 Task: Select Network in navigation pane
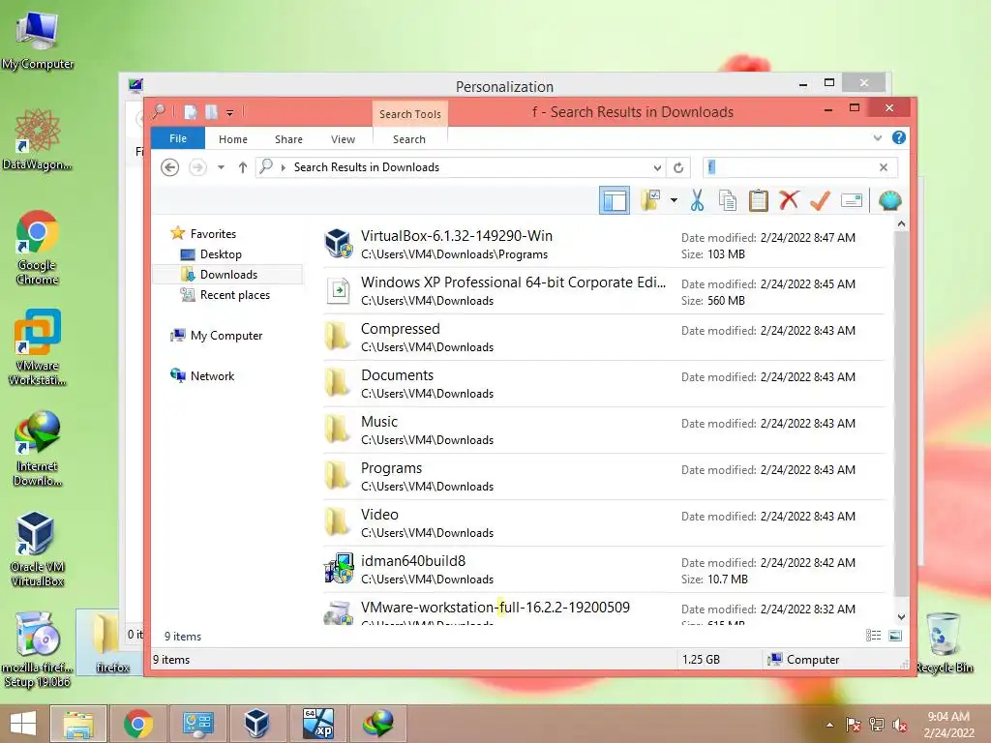point(212,376)
